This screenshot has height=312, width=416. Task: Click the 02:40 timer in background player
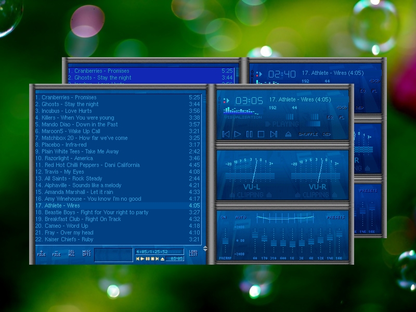tap(282, 74)
